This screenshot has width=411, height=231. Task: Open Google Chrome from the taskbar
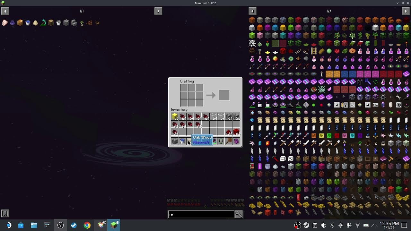pos(87,225)
